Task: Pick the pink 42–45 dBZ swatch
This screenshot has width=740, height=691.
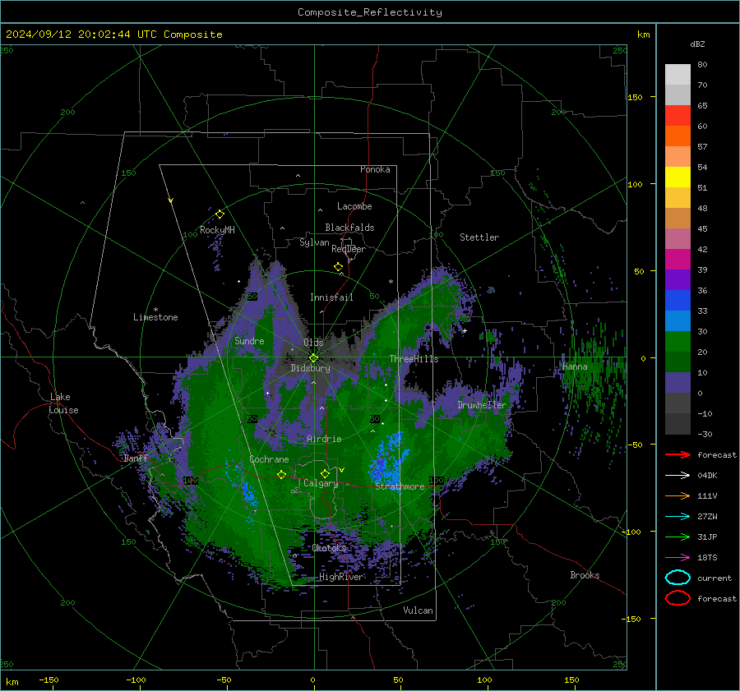Action: click(x=678, y=238)
